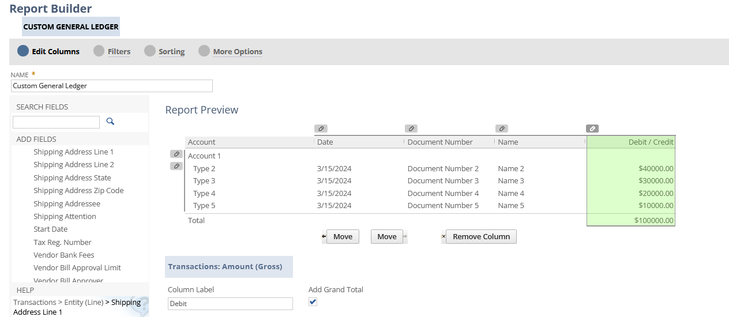Toggle the Add Grand Total checkbox
729x317 pixels.
(313, 302)
